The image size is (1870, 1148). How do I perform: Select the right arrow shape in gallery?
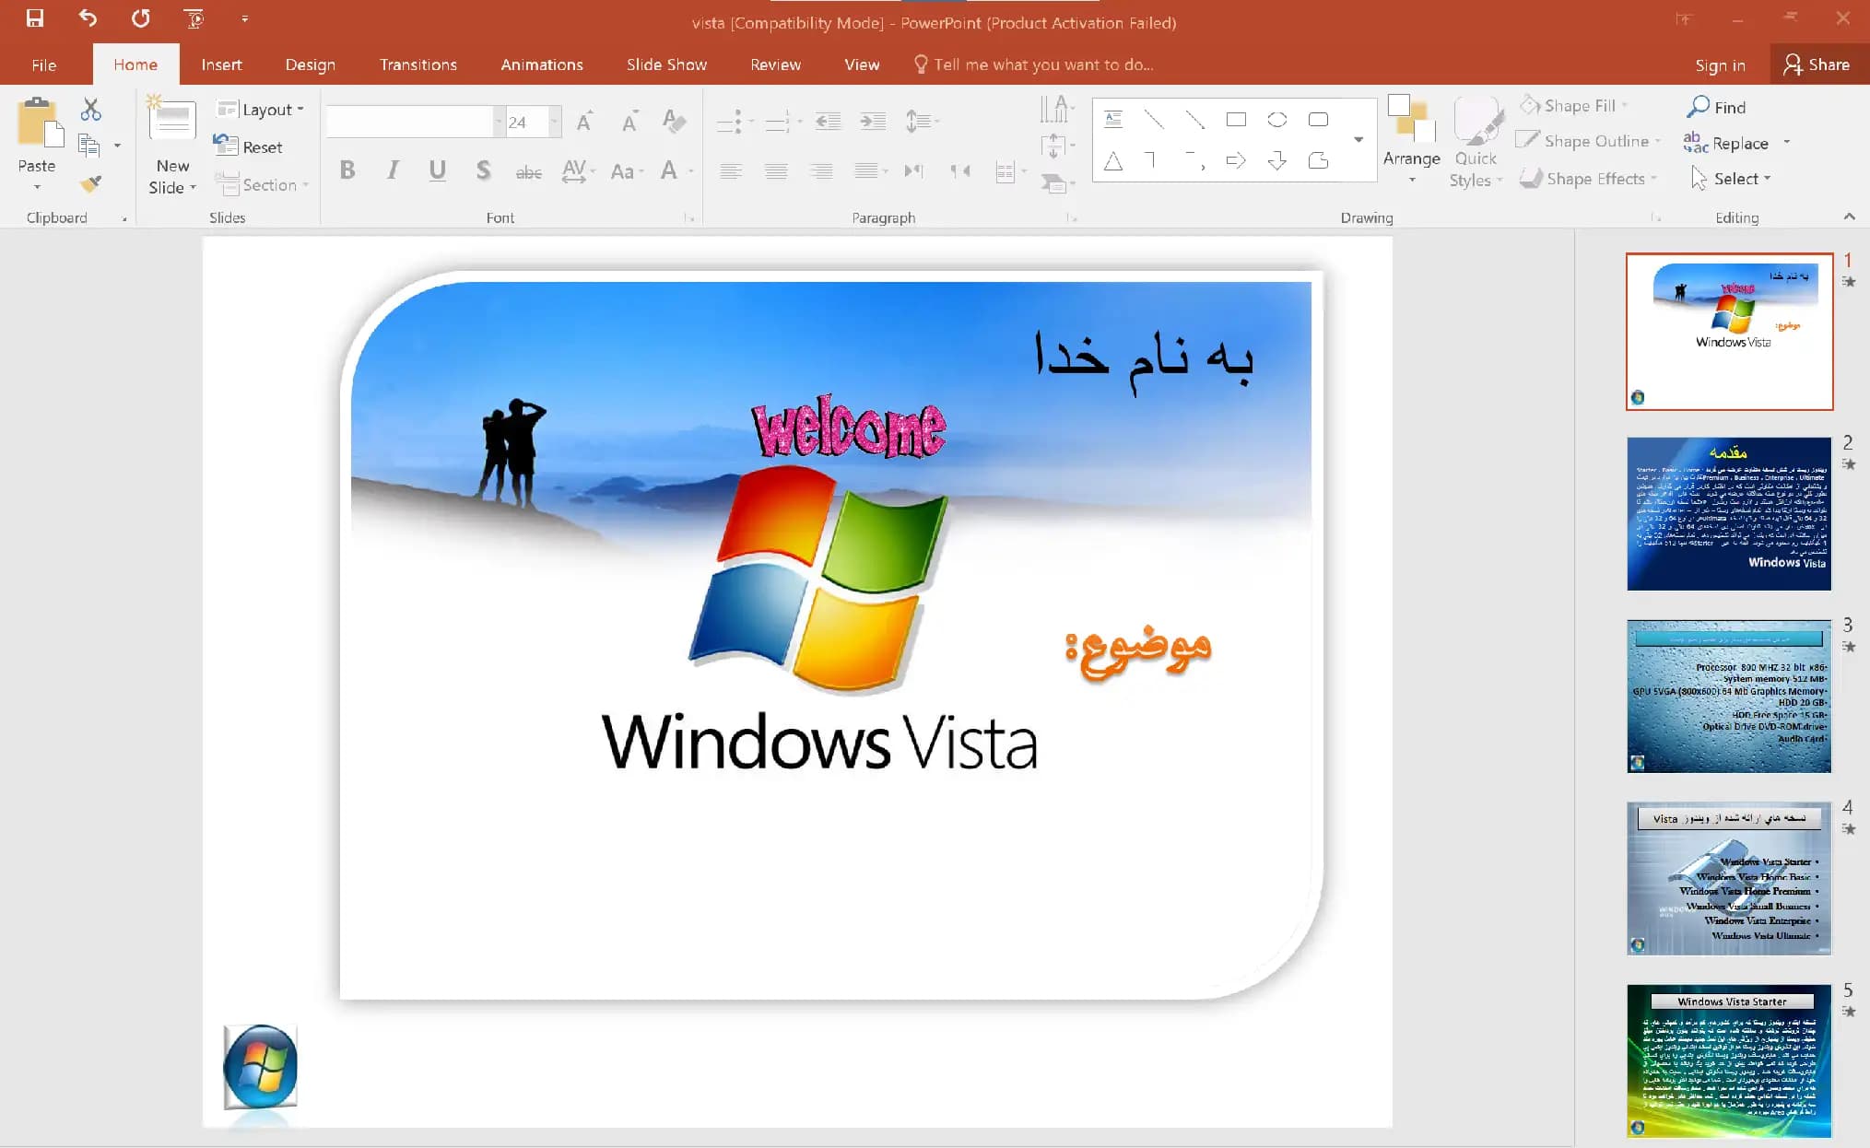click(x=1236, y=161)
